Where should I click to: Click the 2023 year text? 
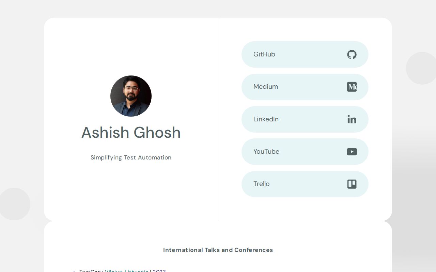click(x=159, y=271)
